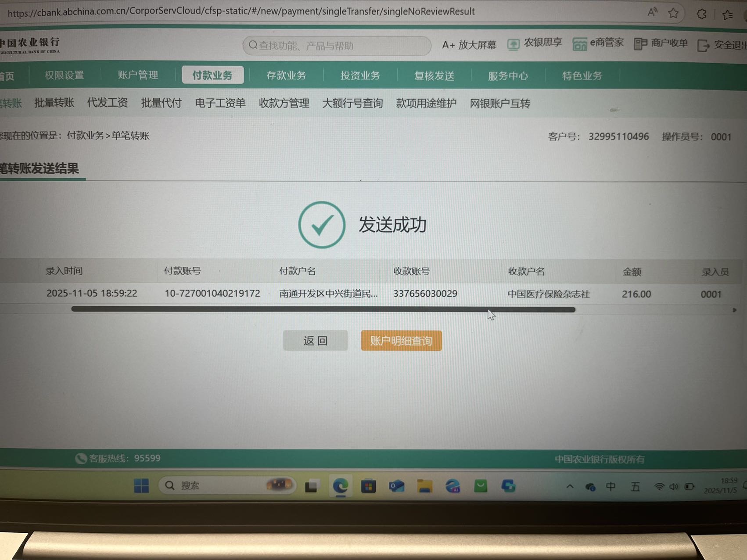Click the 商户收单 icon
Screen dimensions: 747x560
pos(640,44)
